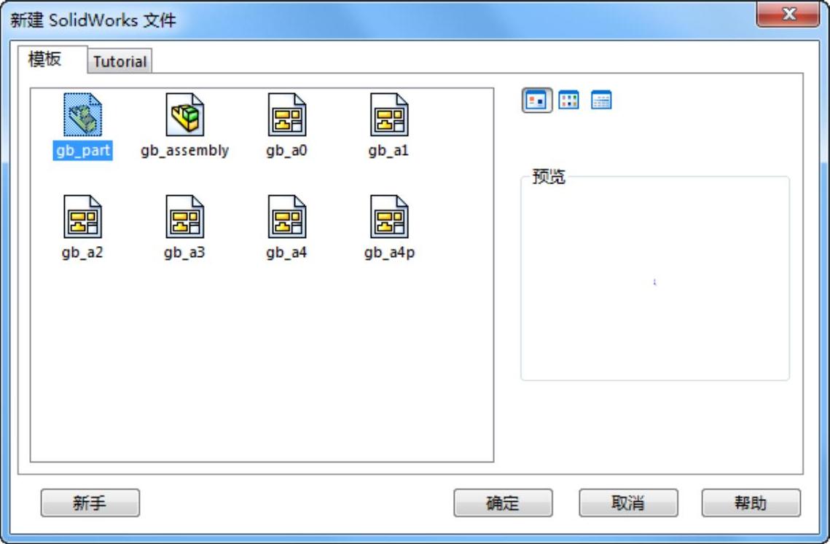This screenshot has width=830, height=544.
Task: Cancel with the 取消 button
Action: (x=628, y=502)
